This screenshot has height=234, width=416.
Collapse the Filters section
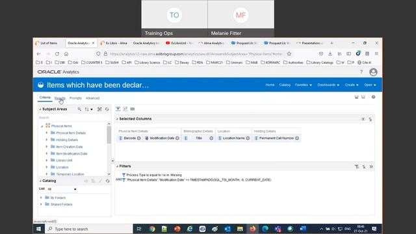[x=117, y=166]
